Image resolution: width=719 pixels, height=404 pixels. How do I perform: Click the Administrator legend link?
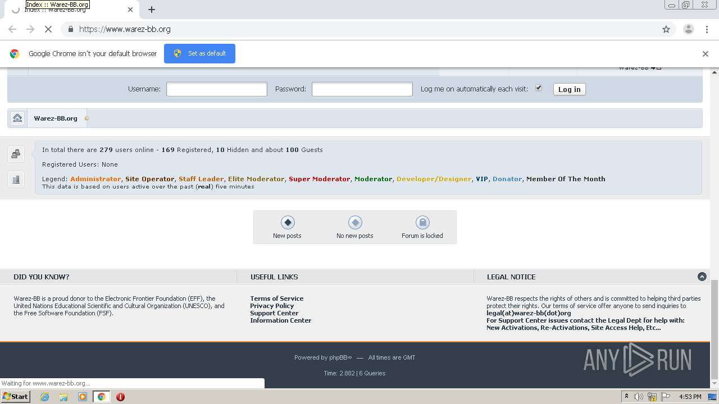coord(95,179)
